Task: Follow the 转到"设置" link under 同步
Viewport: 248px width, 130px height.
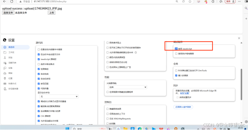Action: [x=185, y=93]
